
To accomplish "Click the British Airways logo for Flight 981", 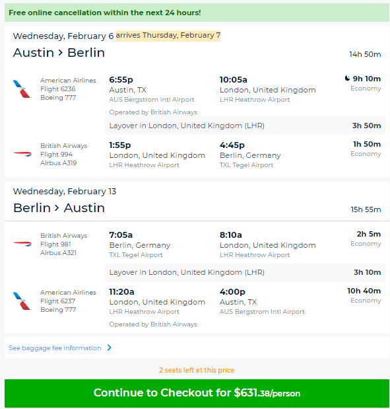I will (x=22, y=244).
